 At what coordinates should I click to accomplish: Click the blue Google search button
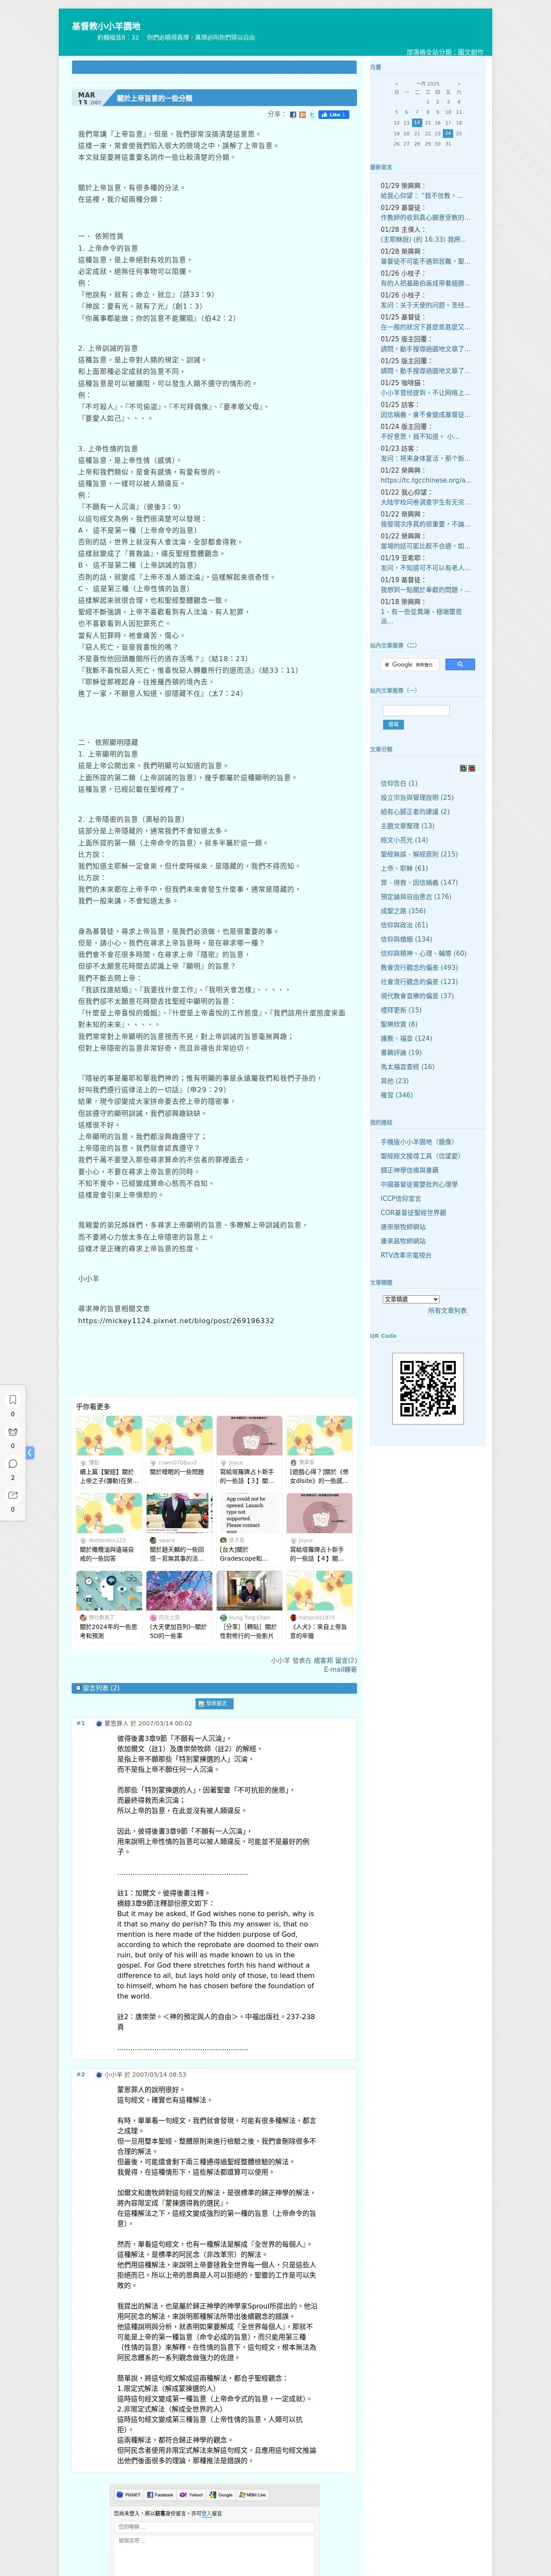click(459, 664)
